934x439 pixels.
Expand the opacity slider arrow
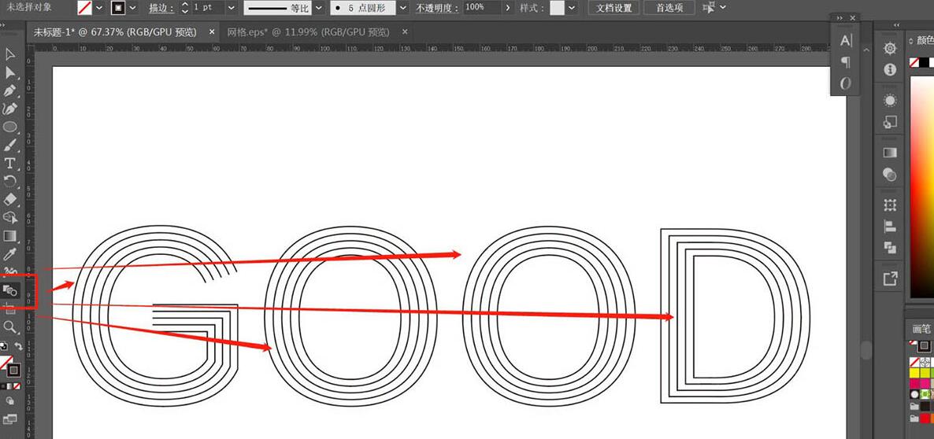tap(507, 8)
